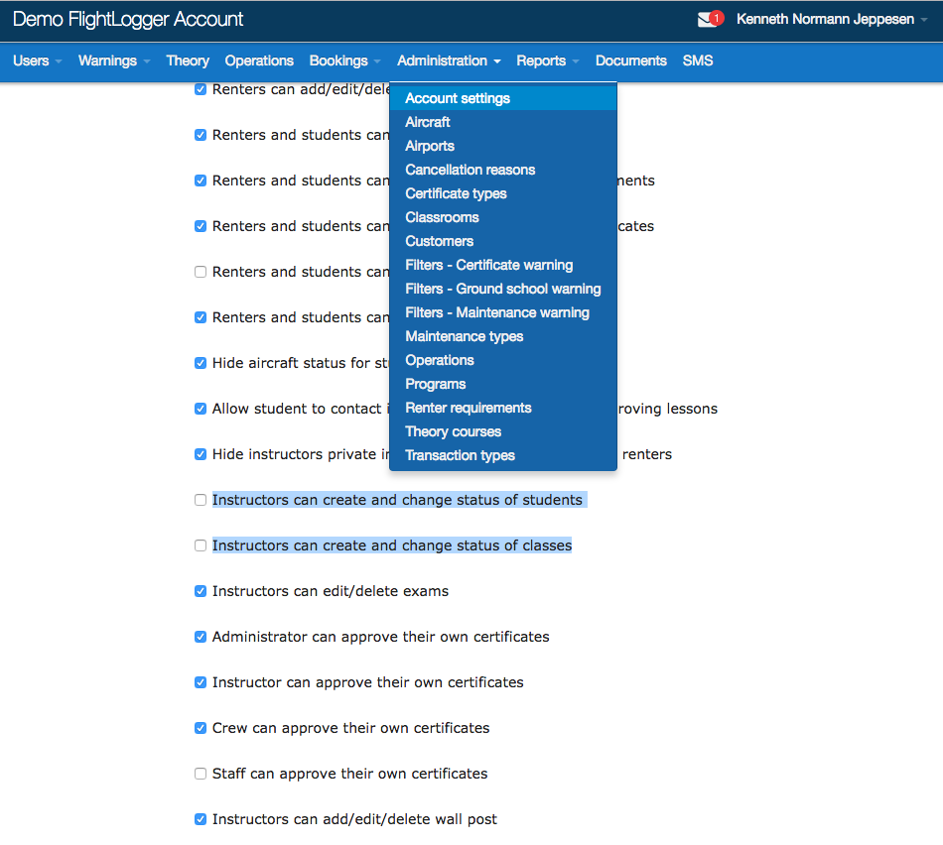This screenshot has width=943, height=845.
Task: Enable Instructors can create and change status of classes
Action: click(x=201, y=545)
